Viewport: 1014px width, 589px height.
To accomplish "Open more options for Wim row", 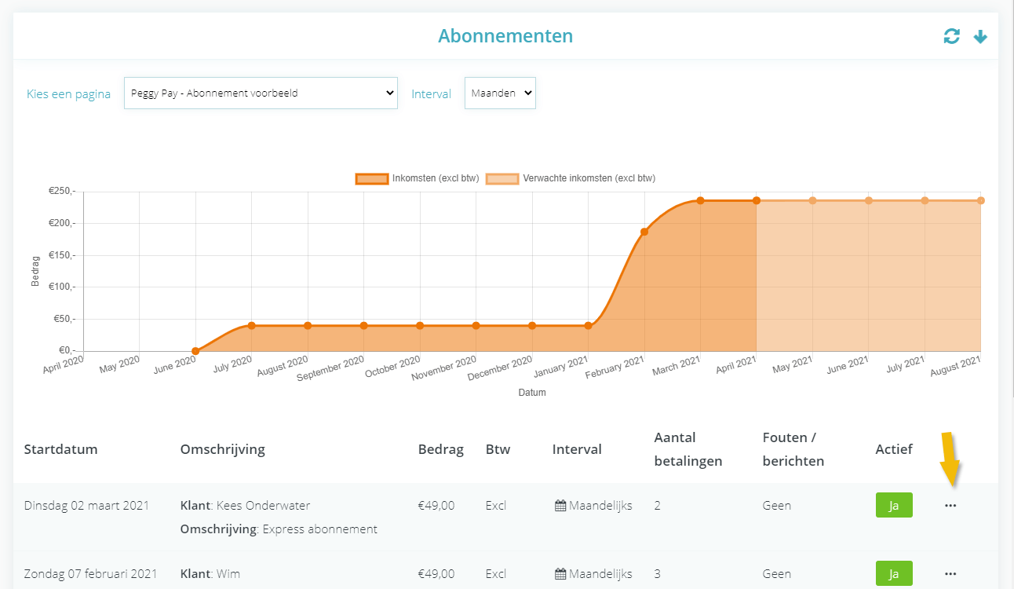I will coord(950,574).
